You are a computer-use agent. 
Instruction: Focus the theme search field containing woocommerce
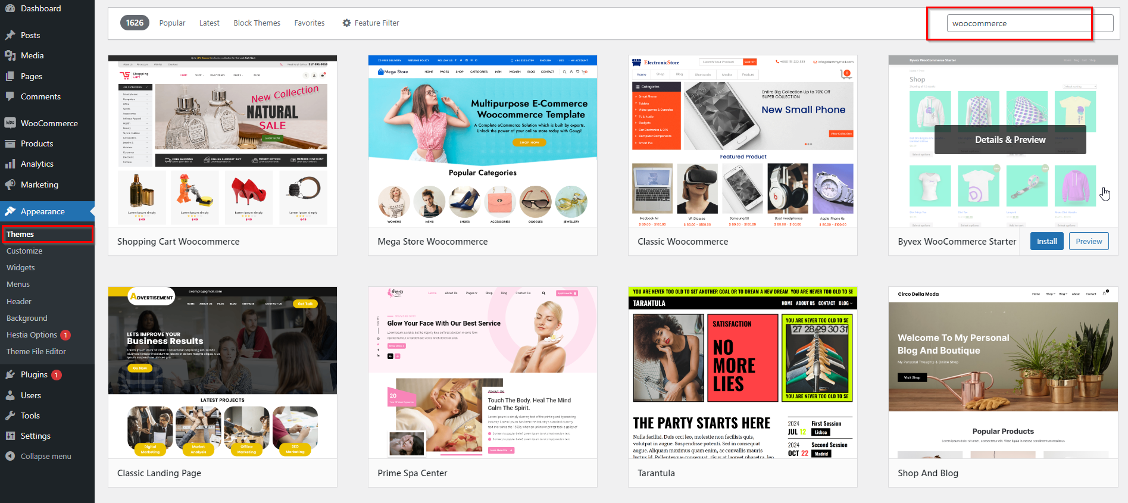pos(1030,23)
